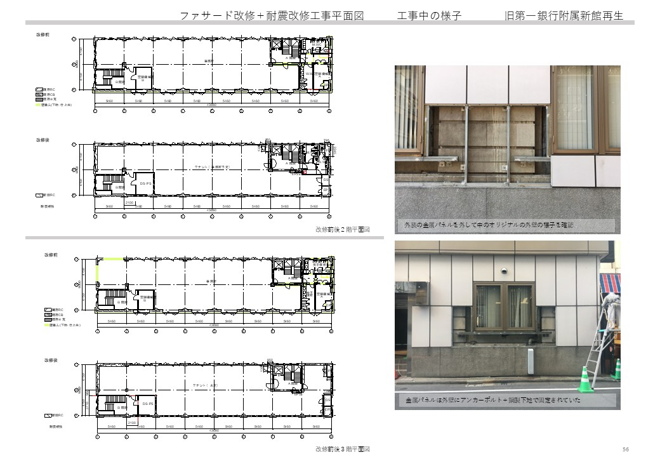660x457 pixels.
Task: Click the heading 旧第一銀行附属新館再生
Action: point(569,16)
